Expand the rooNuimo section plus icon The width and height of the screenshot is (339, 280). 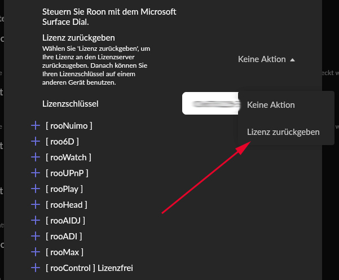point(36,125)
